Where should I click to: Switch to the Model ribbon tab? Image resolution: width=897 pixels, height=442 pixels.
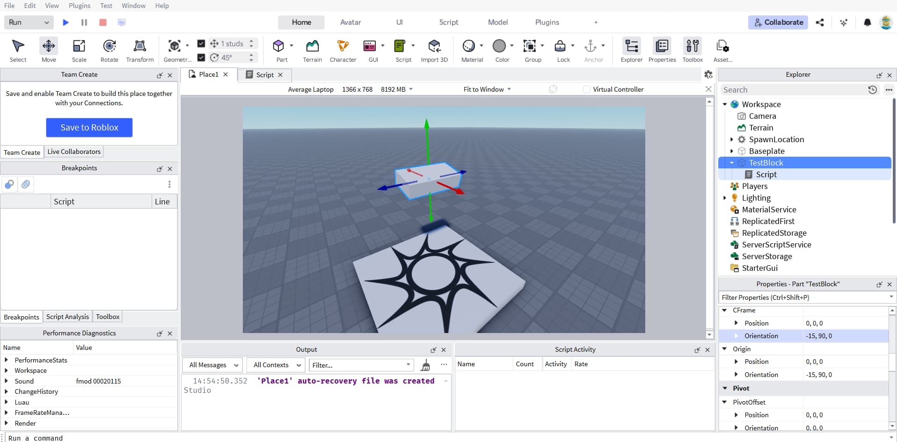click(497, 22)
